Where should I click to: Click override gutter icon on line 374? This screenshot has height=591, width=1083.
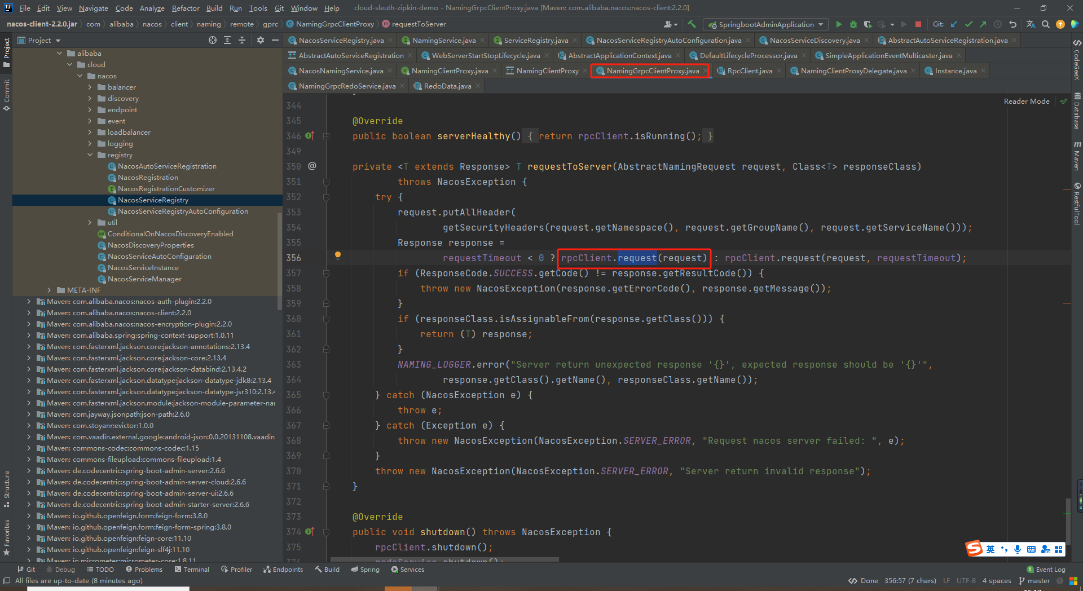310,532
